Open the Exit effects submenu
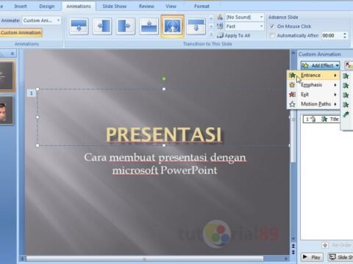Viewport: 353px width, 264px height. coord(313,95)
